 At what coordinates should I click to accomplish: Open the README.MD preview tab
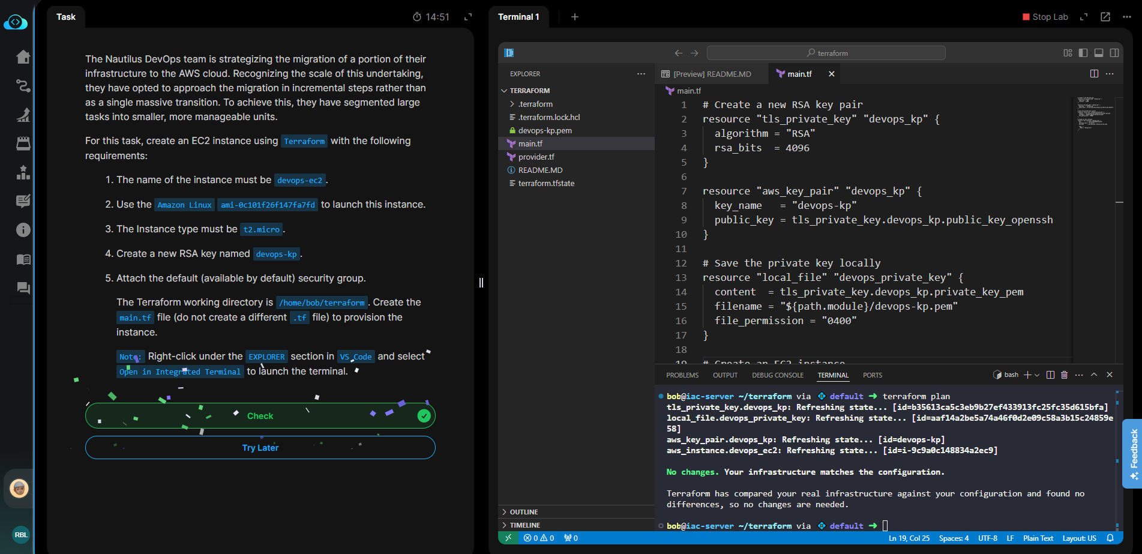[711, 74]
